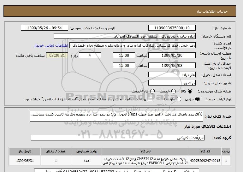
Task: Click the ردیف column header
Action: [226, 151]
